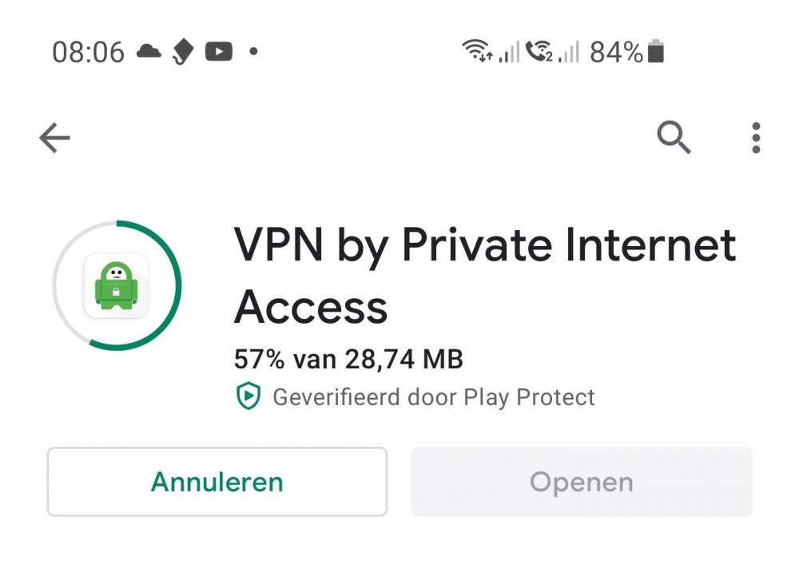Tap the 'Geverifieerd door Play Protect' text
This screenshot has width=799, height=569.
pyautogui.click(x=434, y=396)
